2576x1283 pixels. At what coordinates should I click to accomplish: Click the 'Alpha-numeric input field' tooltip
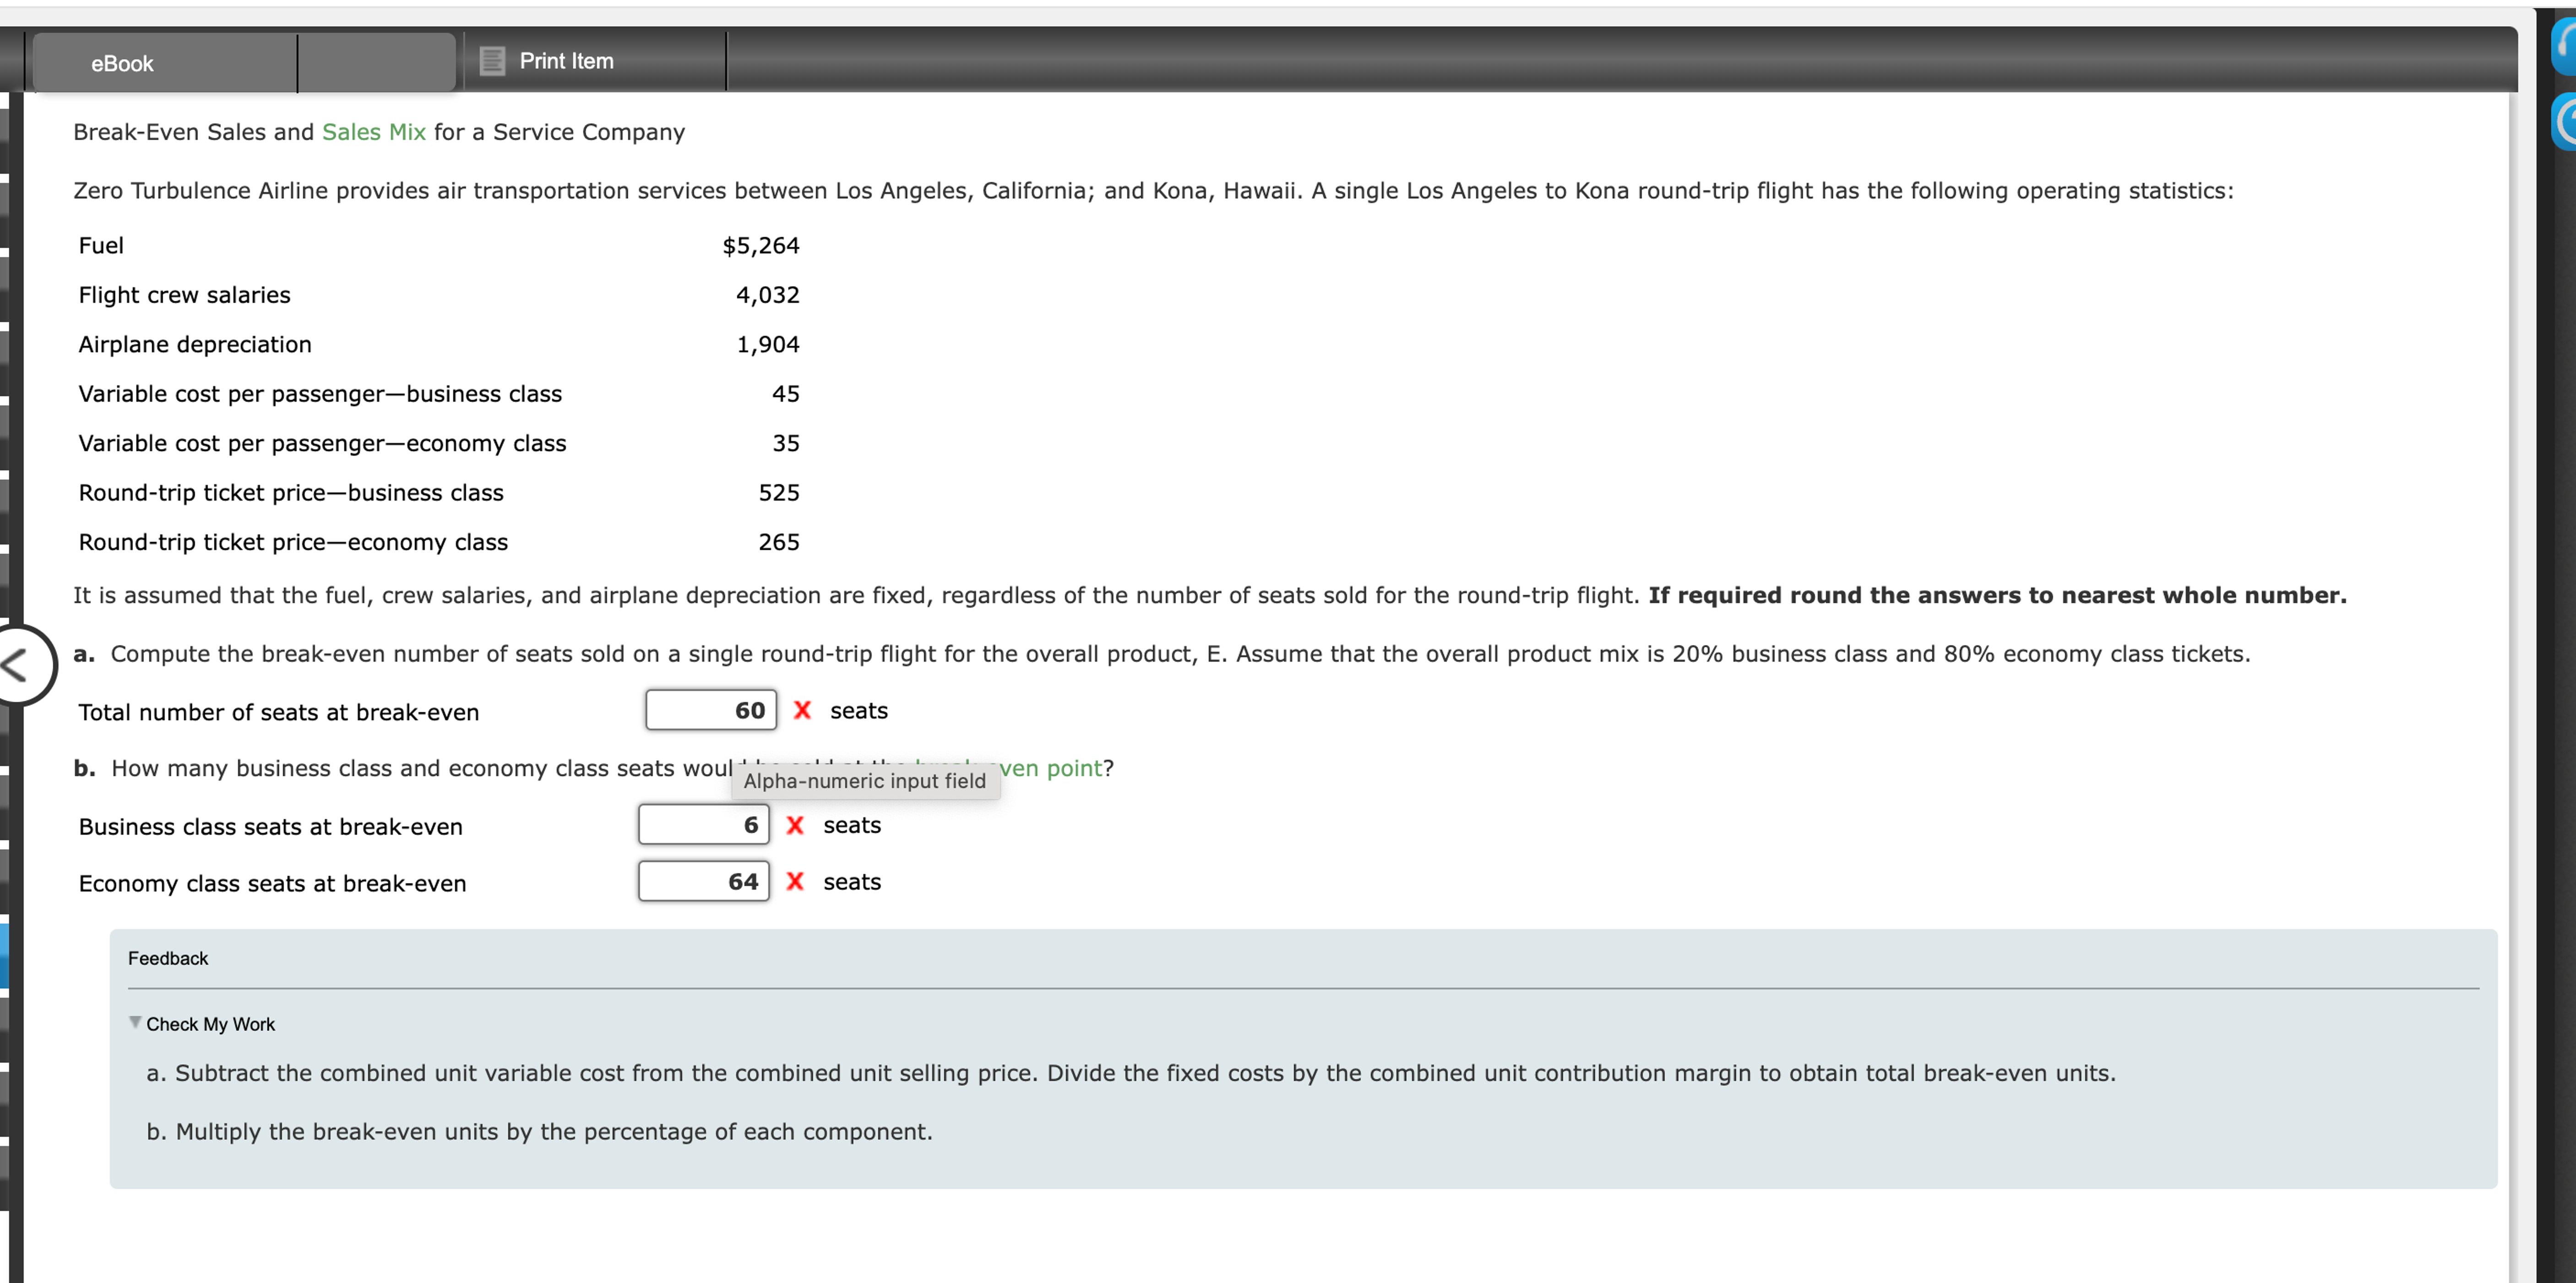(865, 781)
